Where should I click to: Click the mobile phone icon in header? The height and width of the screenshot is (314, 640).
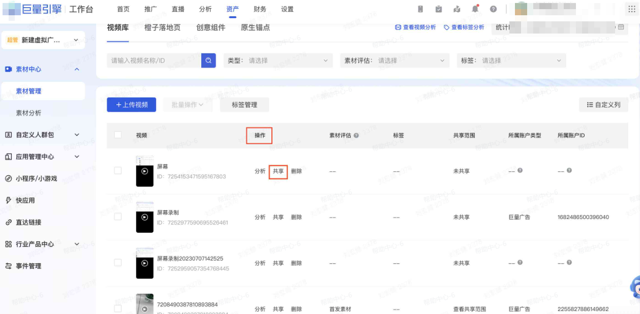420,9
